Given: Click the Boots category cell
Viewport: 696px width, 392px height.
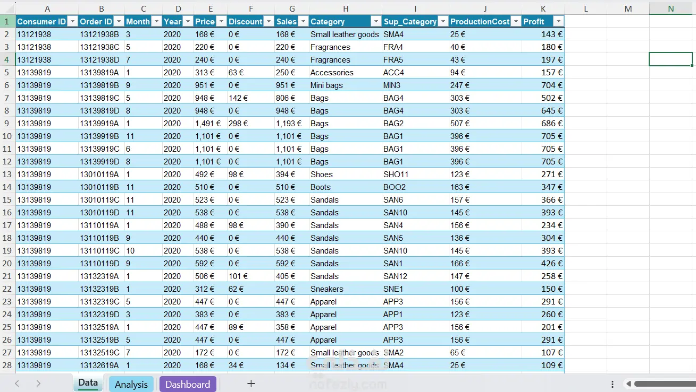Looking at the screenshot, I should (x=346, y=187).
